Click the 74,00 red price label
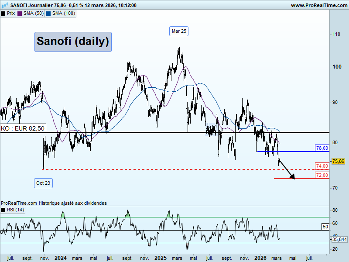This screenshot has width=349, height=262. (x=322, y=166)
